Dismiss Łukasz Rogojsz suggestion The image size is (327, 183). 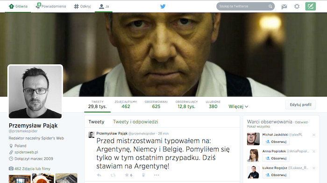pos(314,168)
